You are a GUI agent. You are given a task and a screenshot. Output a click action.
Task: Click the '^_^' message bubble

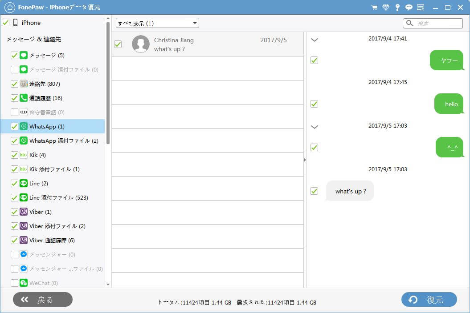(450, 147)
